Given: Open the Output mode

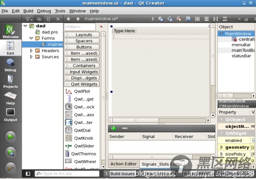Looking at the screenshot, I should (x=11, y=114).
